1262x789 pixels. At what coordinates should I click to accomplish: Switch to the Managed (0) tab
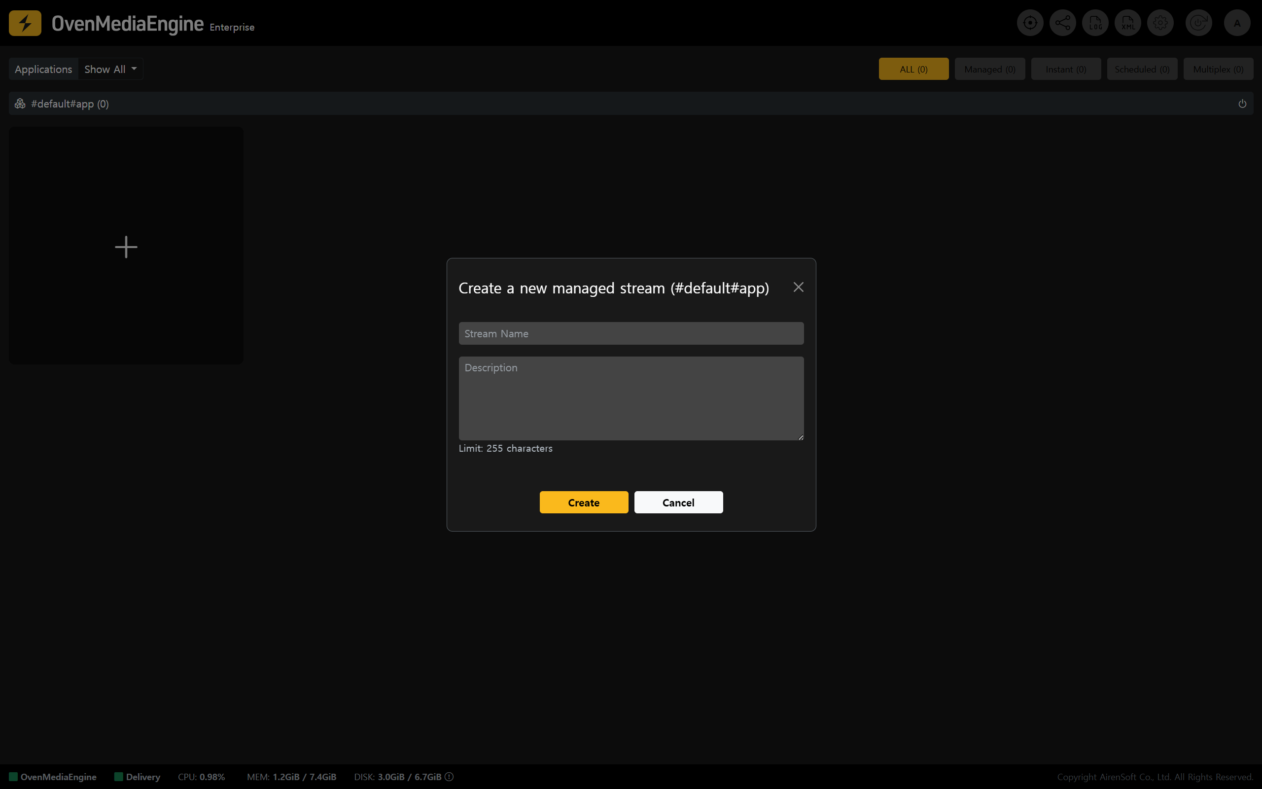point(989,69)
